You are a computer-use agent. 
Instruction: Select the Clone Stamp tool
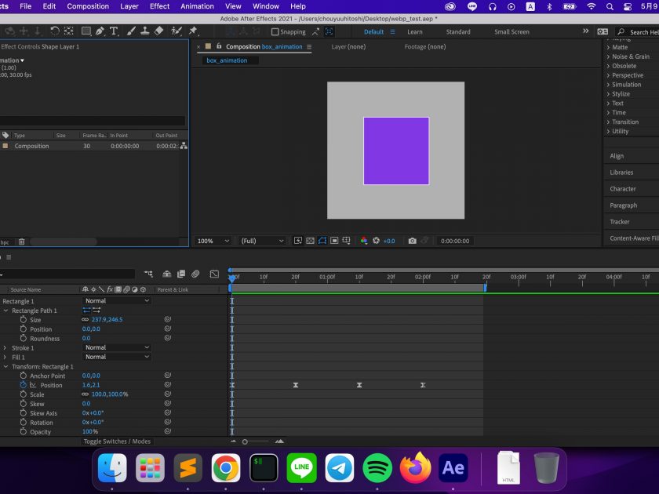point(144,31)
